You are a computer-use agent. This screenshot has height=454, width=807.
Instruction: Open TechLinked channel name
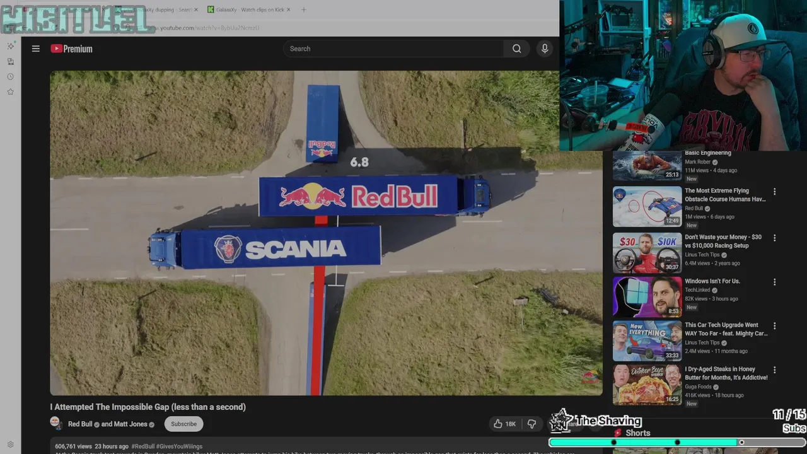698,290
